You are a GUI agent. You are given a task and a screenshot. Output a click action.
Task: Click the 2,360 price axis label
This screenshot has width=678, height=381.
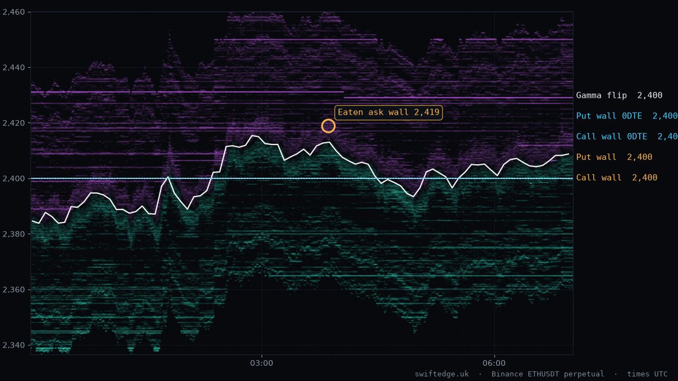(14, 290)
